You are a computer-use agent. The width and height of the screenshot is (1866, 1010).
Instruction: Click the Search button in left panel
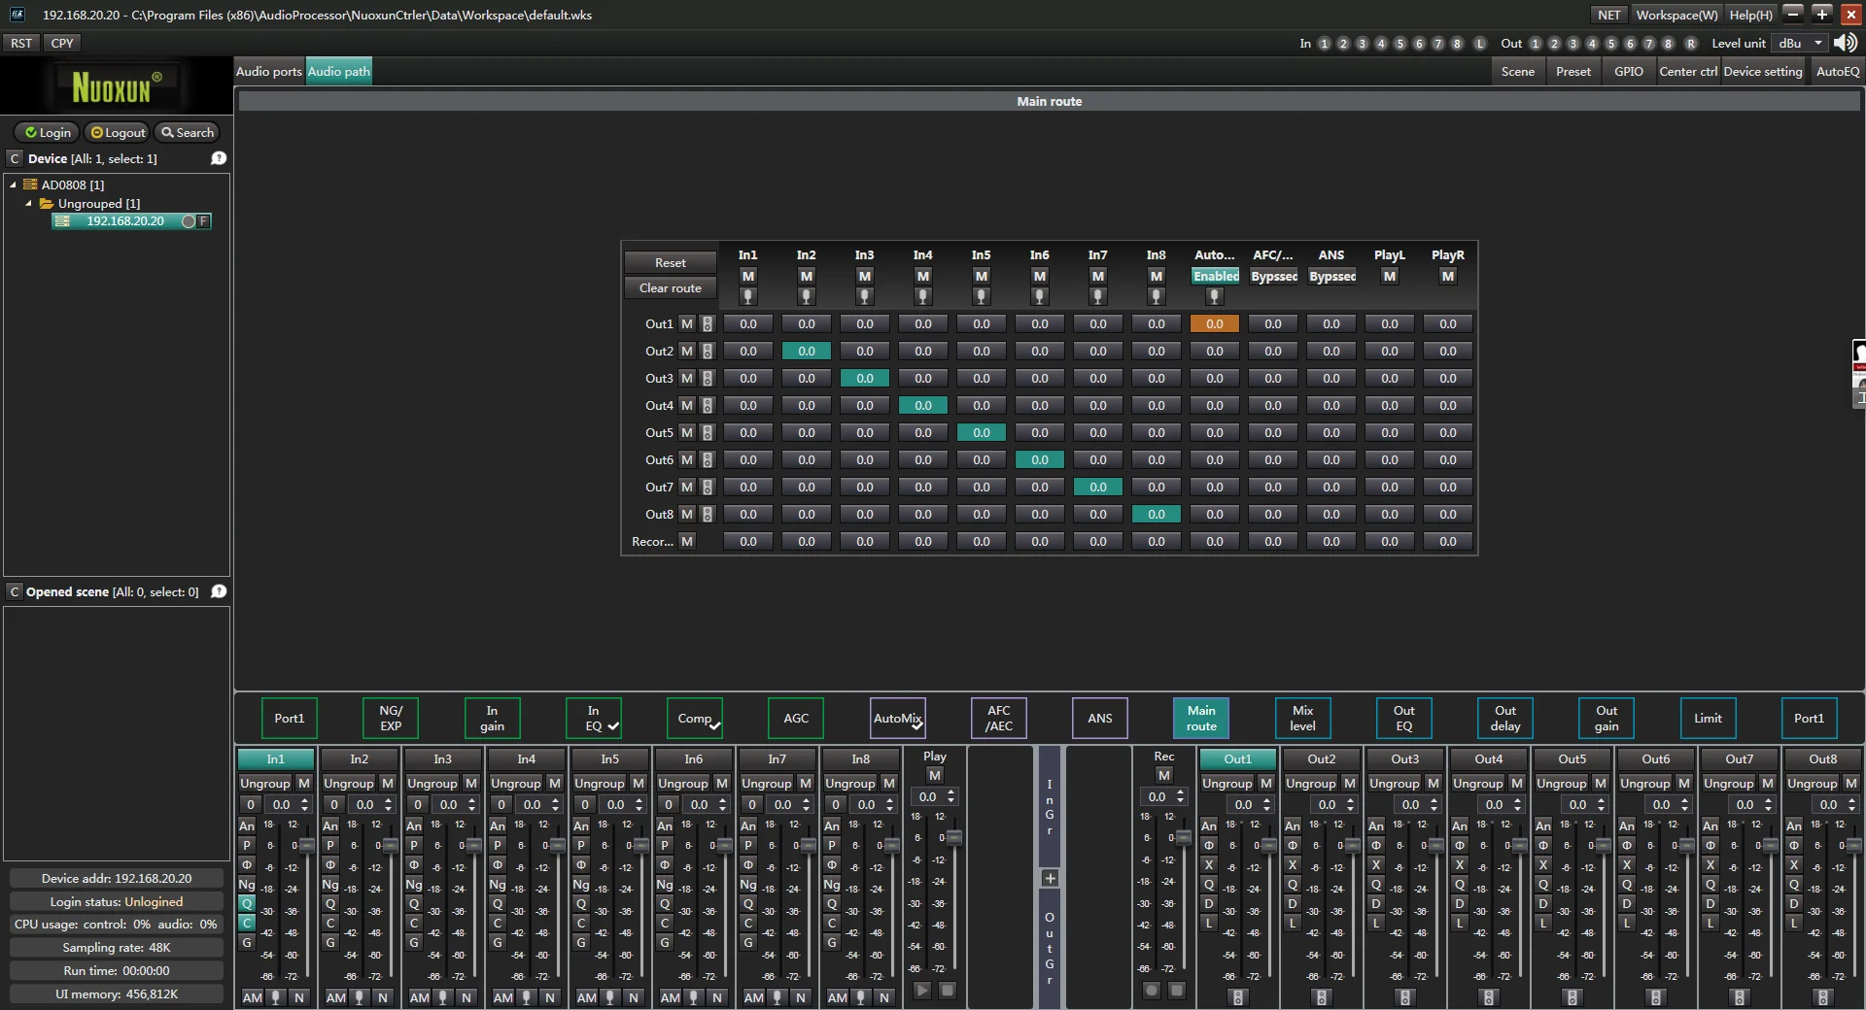pos(188,132)
